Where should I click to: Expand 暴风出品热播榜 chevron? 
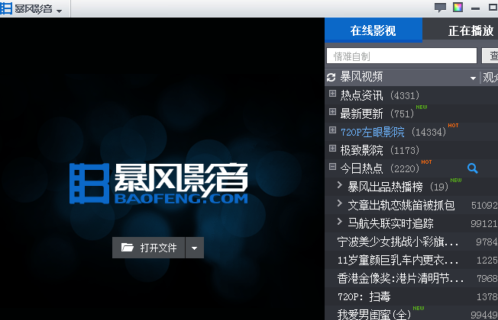click(x=340, y=185)
